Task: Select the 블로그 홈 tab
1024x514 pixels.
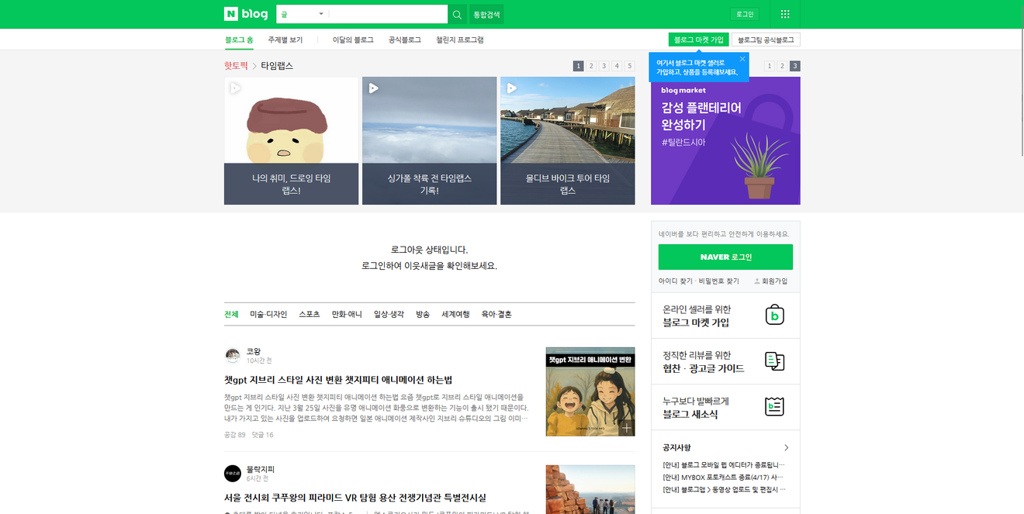Action: [239, 40]
